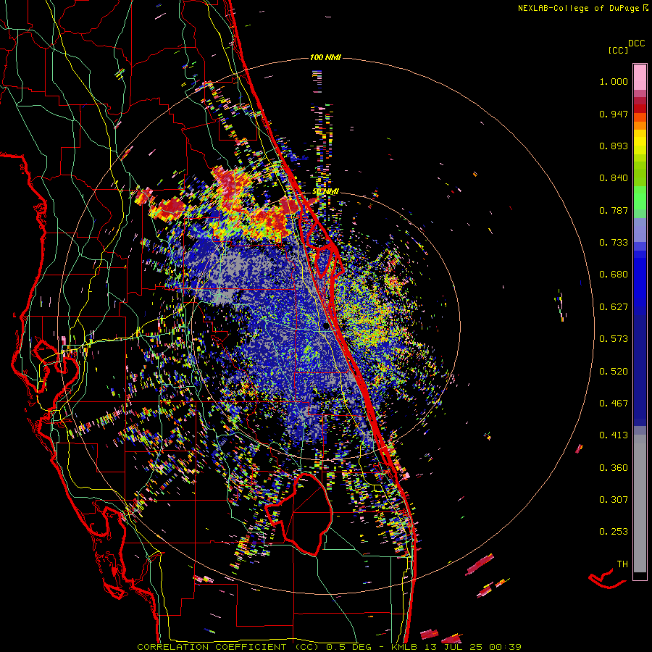Click the [CC] label above the color bar
The image size is (652, 652).
tap(618, 50)
